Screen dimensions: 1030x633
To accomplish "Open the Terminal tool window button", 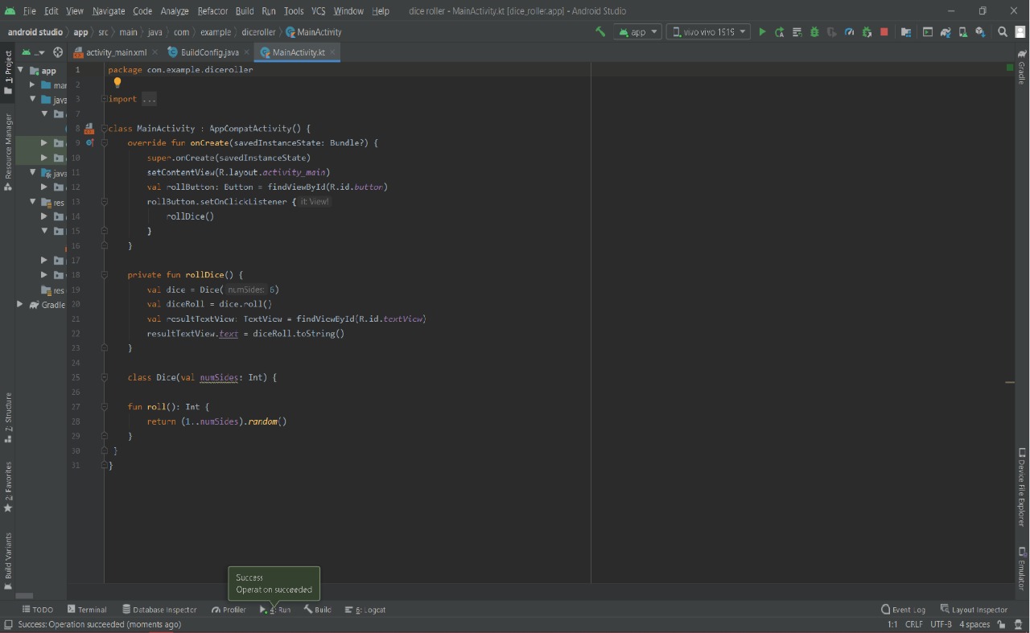I will coord(87,610).
